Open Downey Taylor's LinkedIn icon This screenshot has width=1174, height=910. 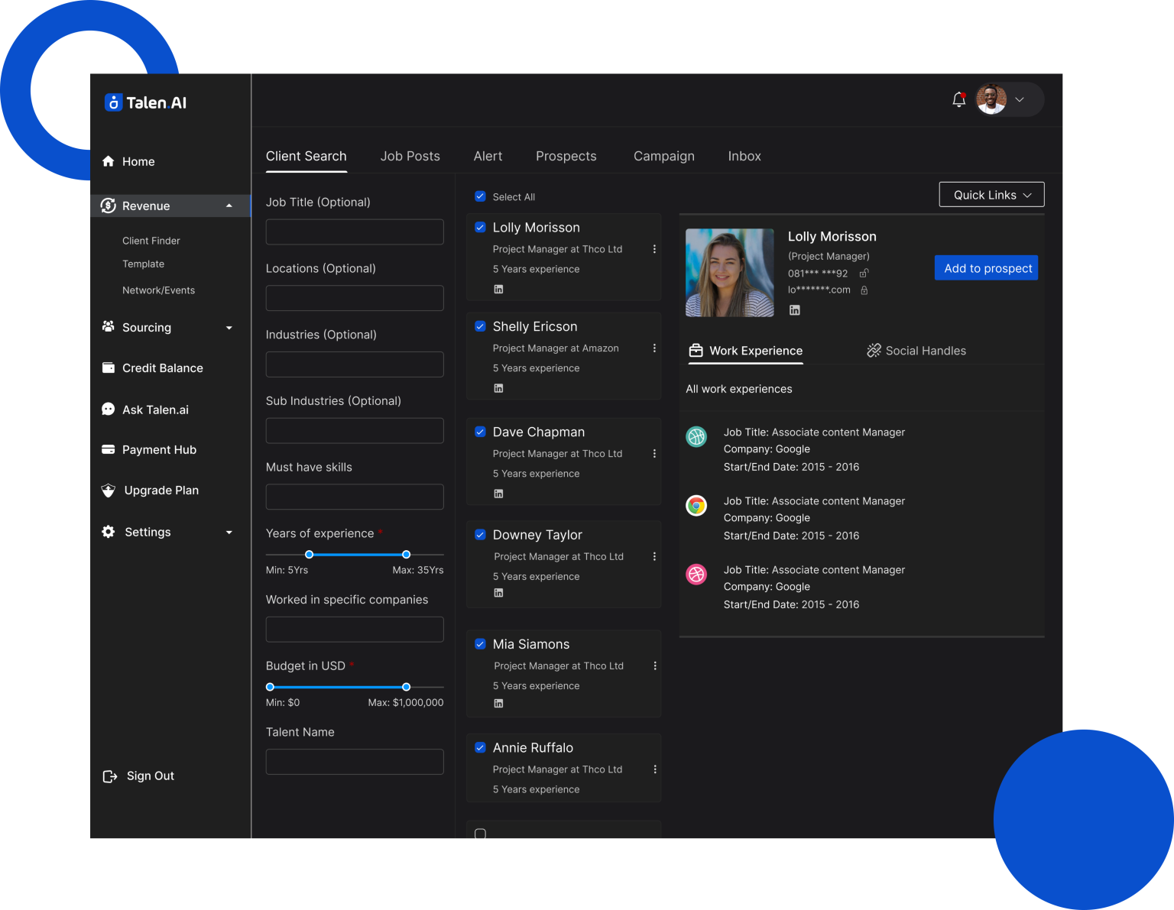[x=498, y=593]
